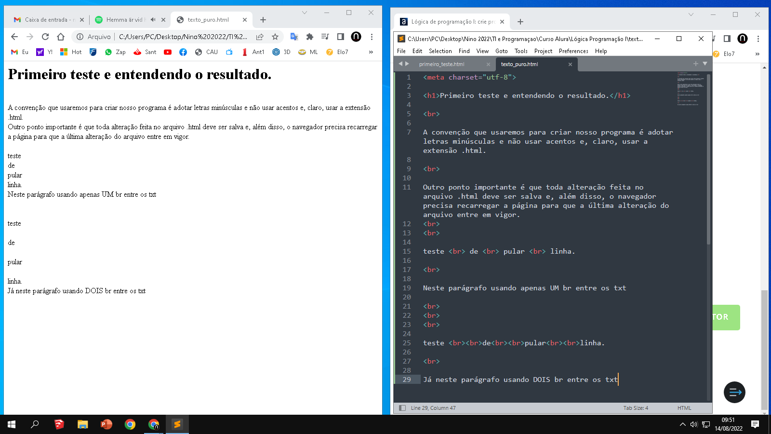Screen dimensions: 771x434
Task: Open tab search chevron in right Chrome
Action: (x=691, y=14)
